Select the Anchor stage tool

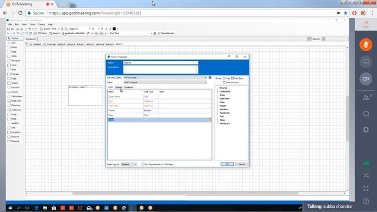pos(13,123)
